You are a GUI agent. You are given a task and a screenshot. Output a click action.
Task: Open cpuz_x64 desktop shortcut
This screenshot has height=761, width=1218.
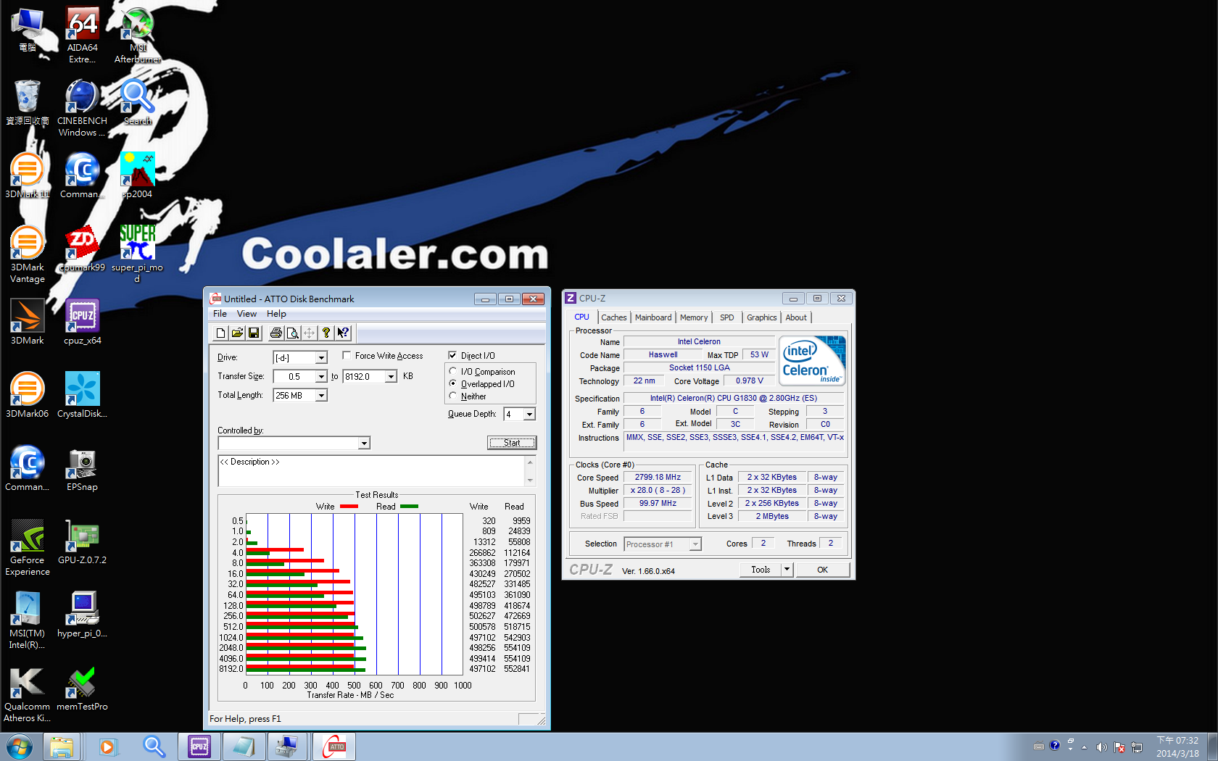pos(82,322)
